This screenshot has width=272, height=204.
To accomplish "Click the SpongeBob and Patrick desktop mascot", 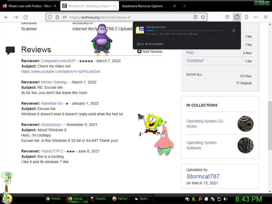I will coord(156,135).
